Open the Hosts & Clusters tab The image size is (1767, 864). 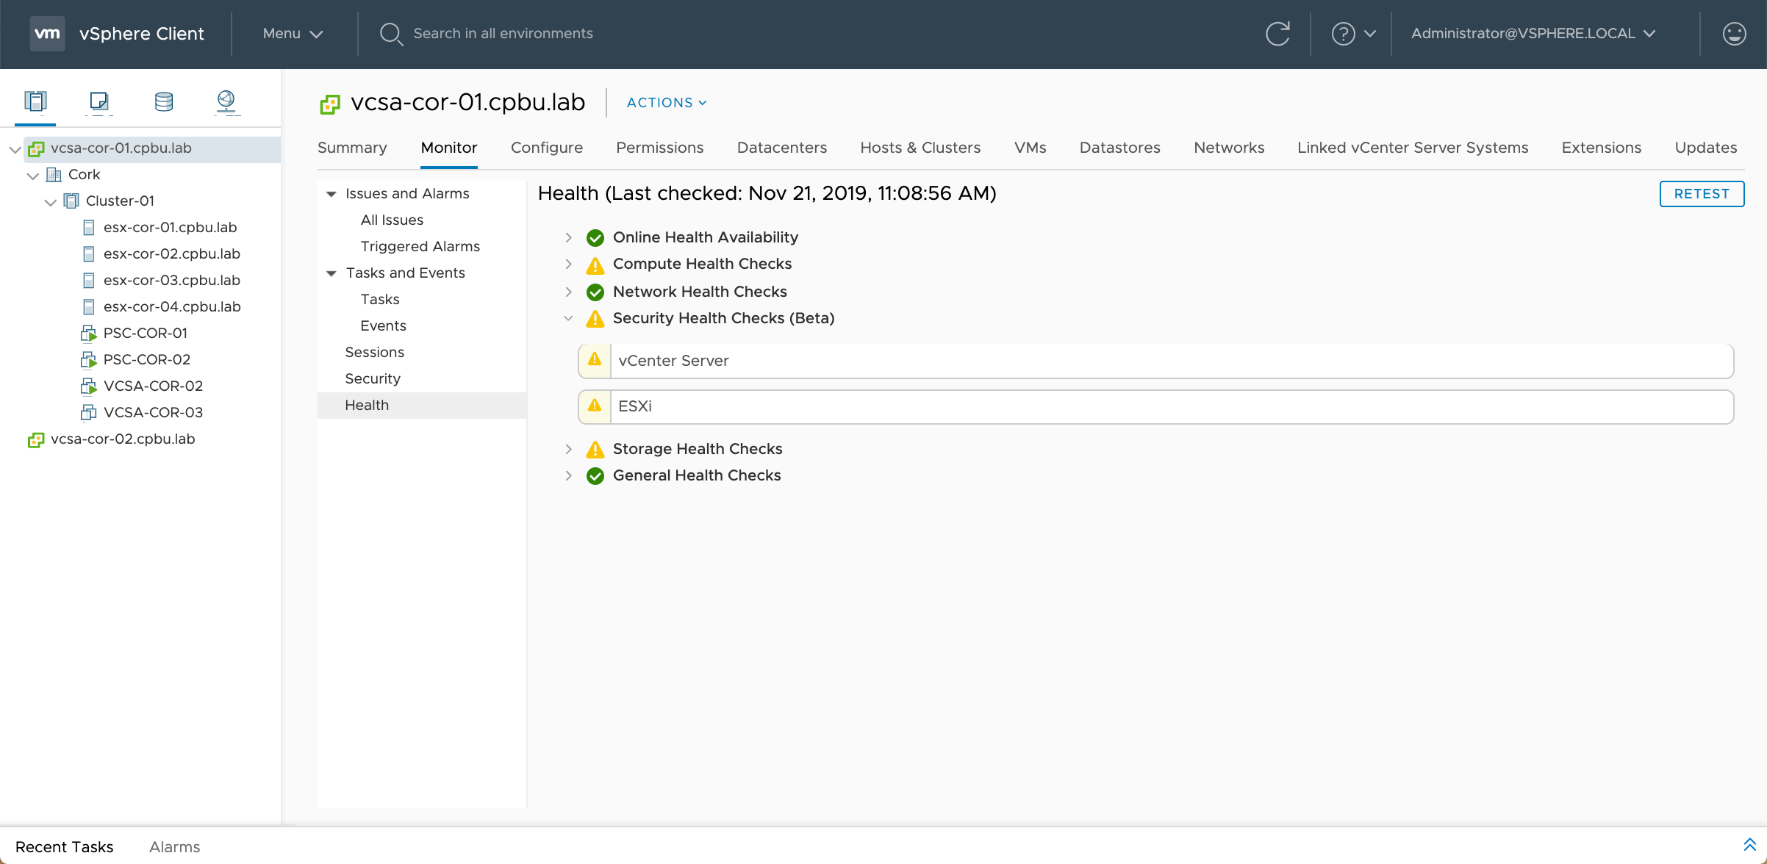[x=920, y=148]
